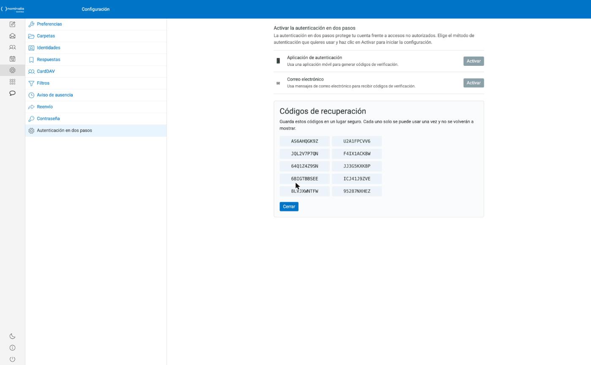Viewport: 591px width, 365px height.
Task: Click recovery code JQL2V7P7QN
Action: pos(304,154)
